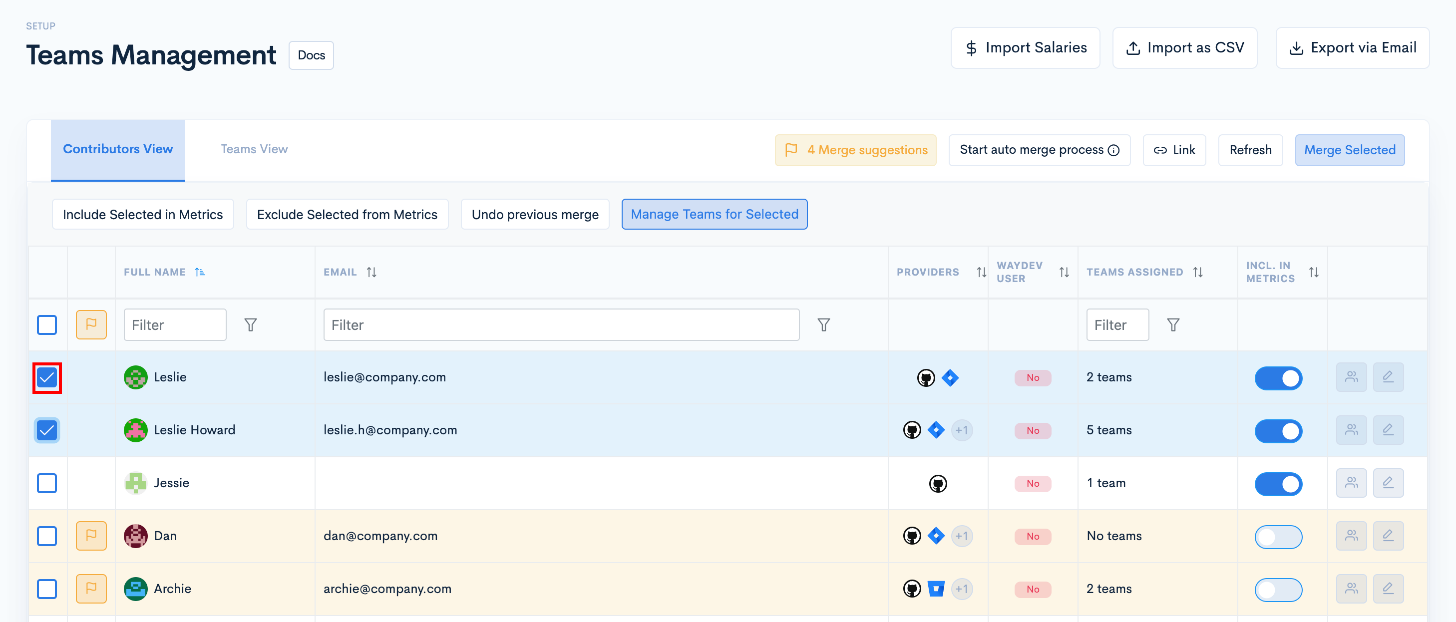
Task: Click Import Salaries button
Action: [1025, 48]
